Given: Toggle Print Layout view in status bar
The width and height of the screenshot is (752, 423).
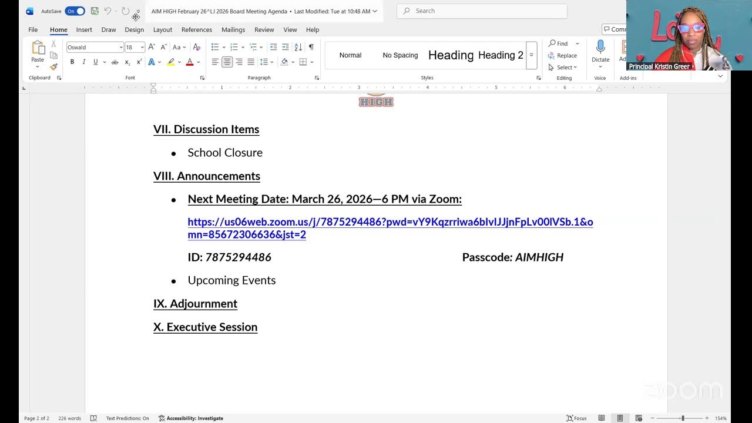Looking at the screenshot, I should pos(620,418).
